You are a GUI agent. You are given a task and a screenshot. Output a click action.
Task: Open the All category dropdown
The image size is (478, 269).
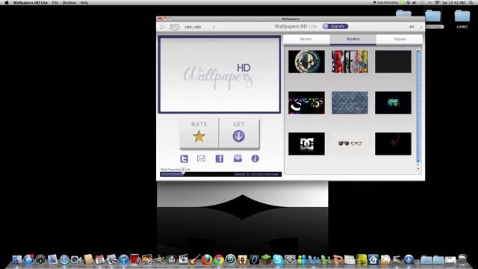click(x=415, y=27)
